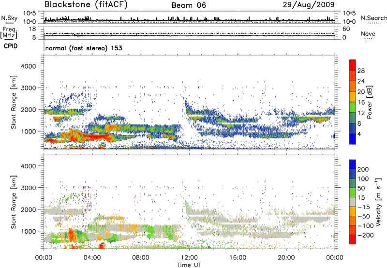Click the 'Power [dB]' colorbar label
This screenshot has width=387, height=268.
click(x=369, y=102)
